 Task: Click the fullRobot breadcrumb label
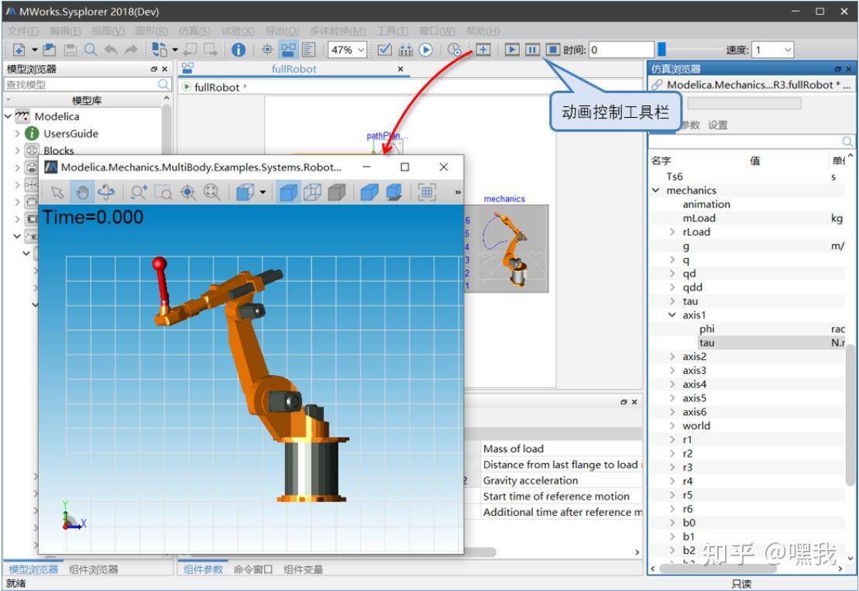(x=217, y=87)
